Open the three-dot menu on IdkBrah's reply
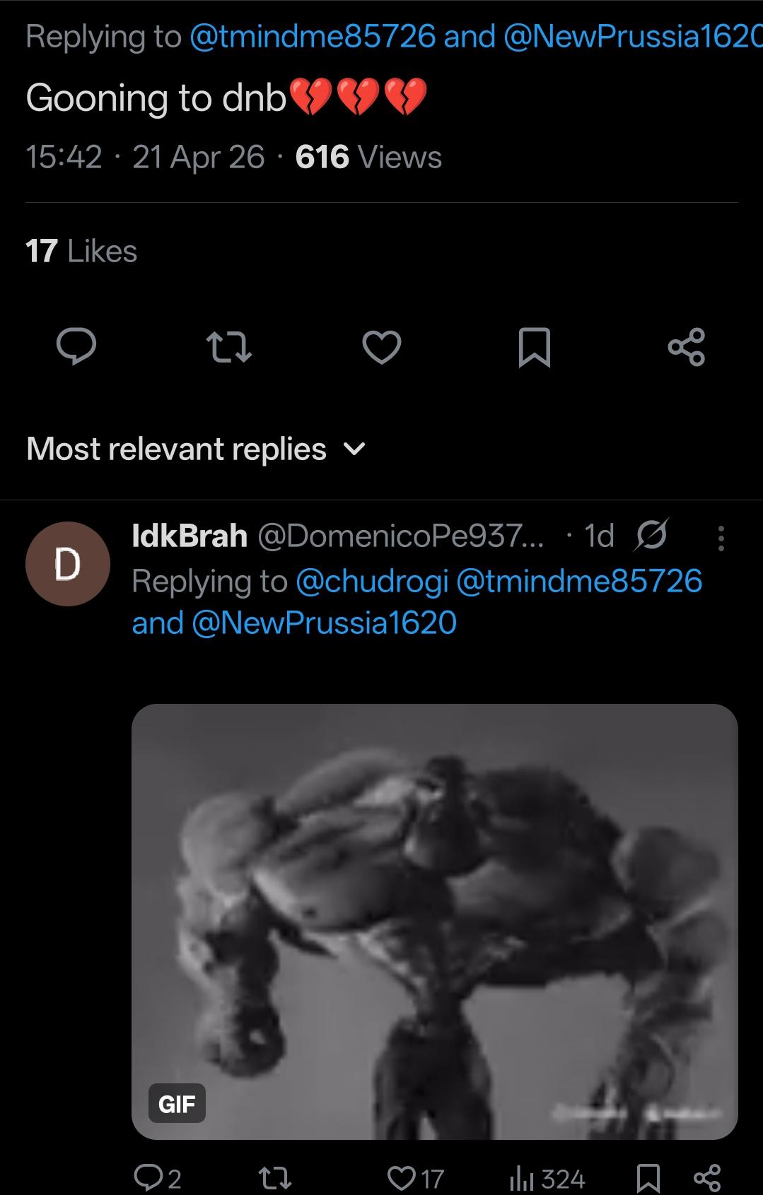 pyautogui.click(x=721, y=538)
